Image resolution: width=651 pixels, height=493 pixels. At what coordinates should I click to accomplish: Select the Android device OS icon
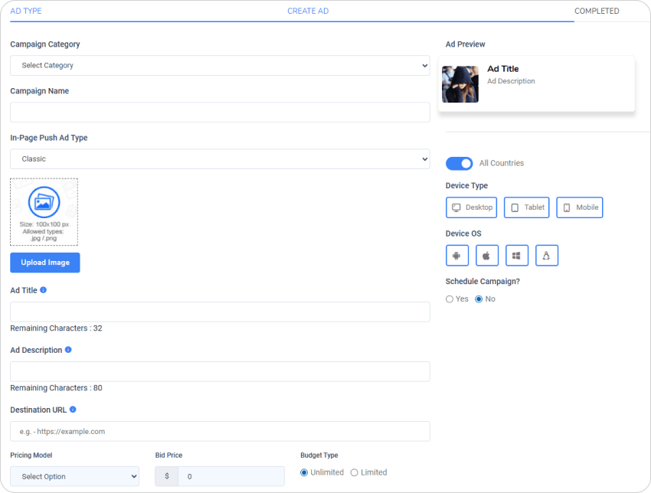click(x=456, y=256)
